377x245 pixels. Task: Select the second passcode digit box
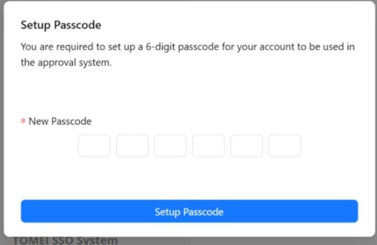[132, 146]
